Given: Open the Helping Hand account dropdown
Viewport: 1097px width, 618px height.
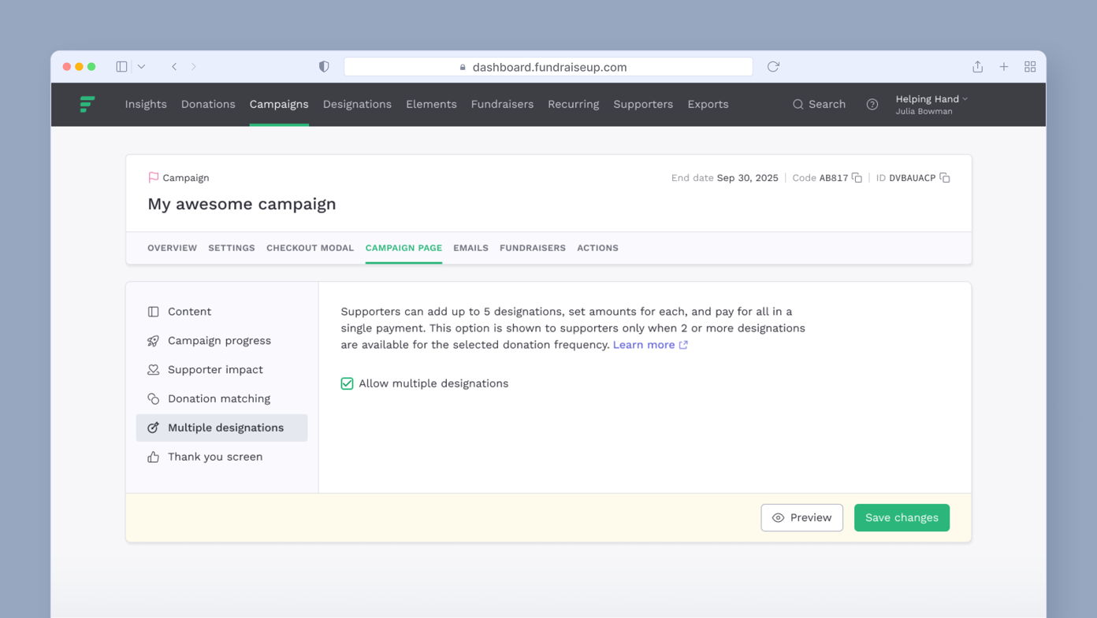Looking at the screenshot, I should [931, 99].
